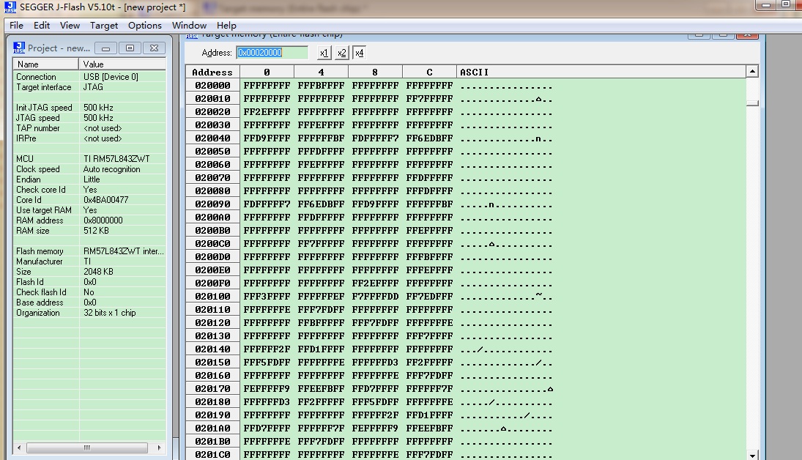
Task: Click the Name column header
Action: [x=46, y=64]
